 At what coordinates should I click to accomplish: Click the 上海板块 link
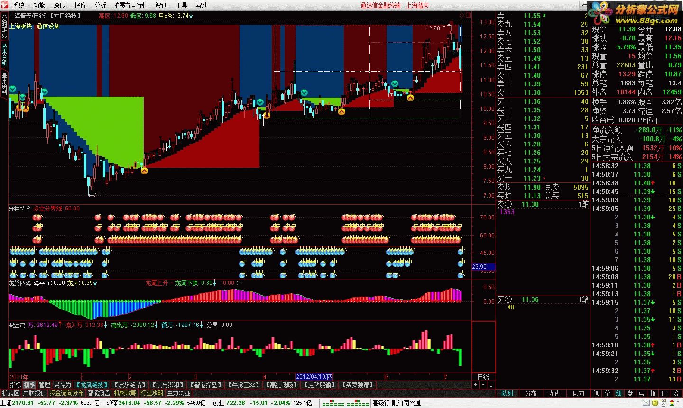click(21, 27)
